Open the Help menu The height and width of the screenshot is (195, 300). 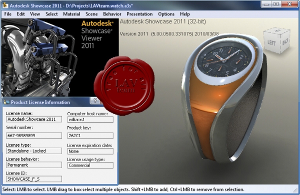click(x=184, y=14)
